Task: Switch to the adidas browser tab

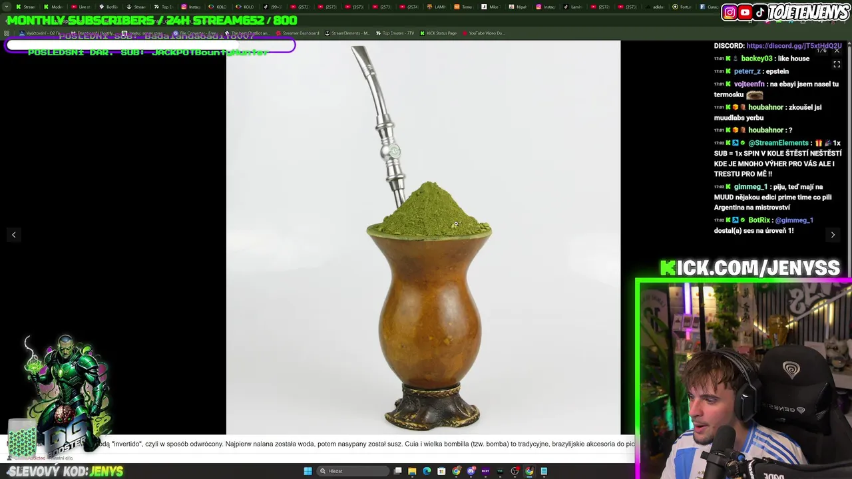Action: (655, 7)
